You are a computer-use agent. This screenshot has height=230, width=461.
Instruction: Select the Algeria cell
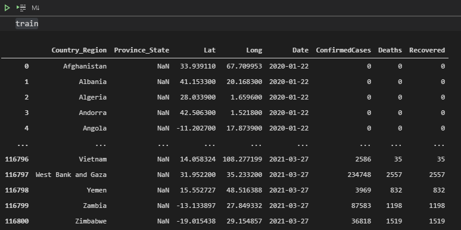pyautogui.click(x=92, y=97)
